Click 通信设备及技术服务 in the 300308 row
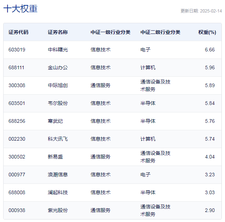 (x=156, y=85)
